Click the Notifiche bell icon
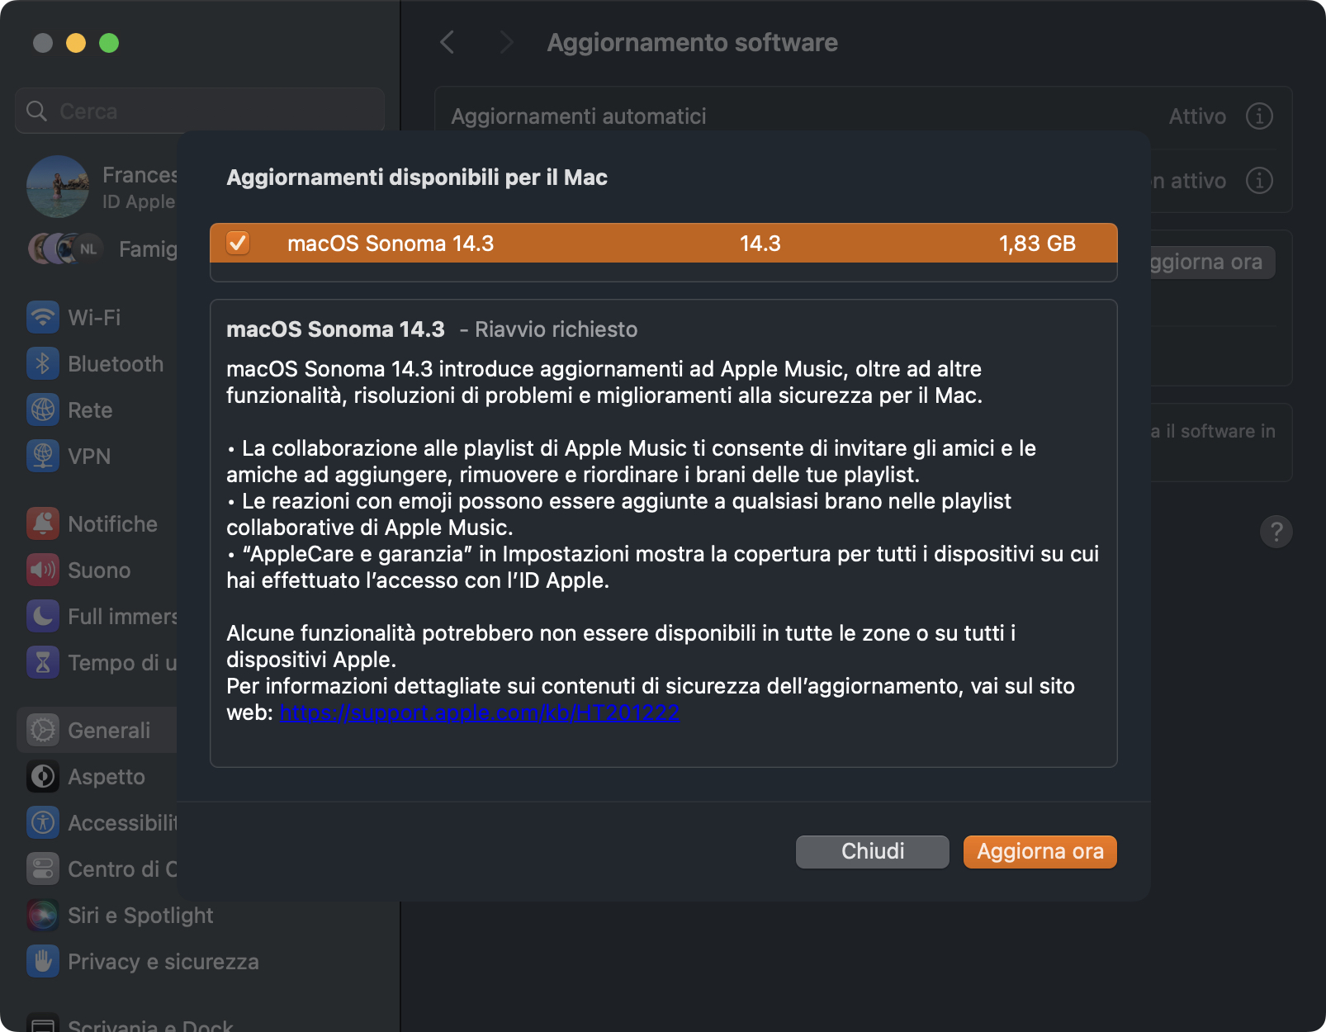 [x=43, y=523]
